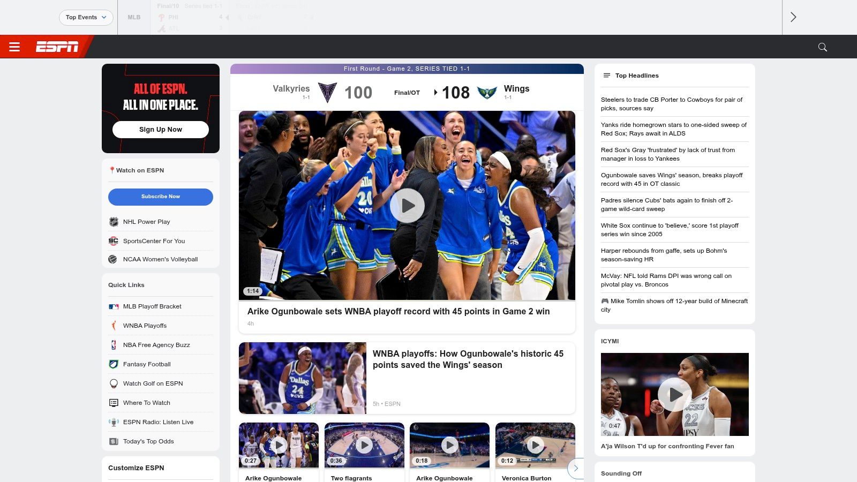The width and height of the screenshot is (857, 482).
Task: Play the main Ogunbowale celebration video
Action: (407, 206)
